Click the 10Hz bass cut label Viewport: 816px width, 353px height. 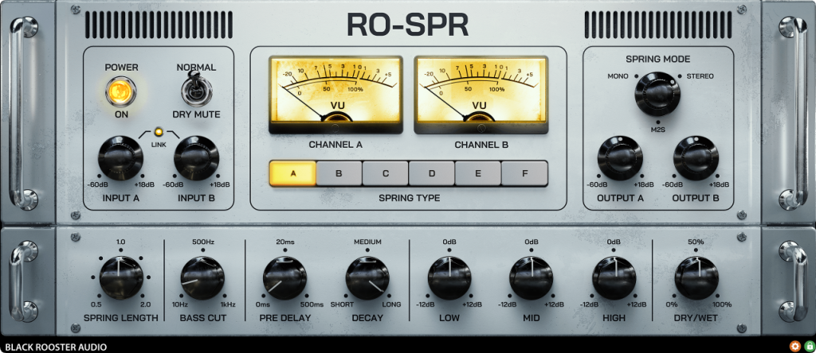coord(179,305)
